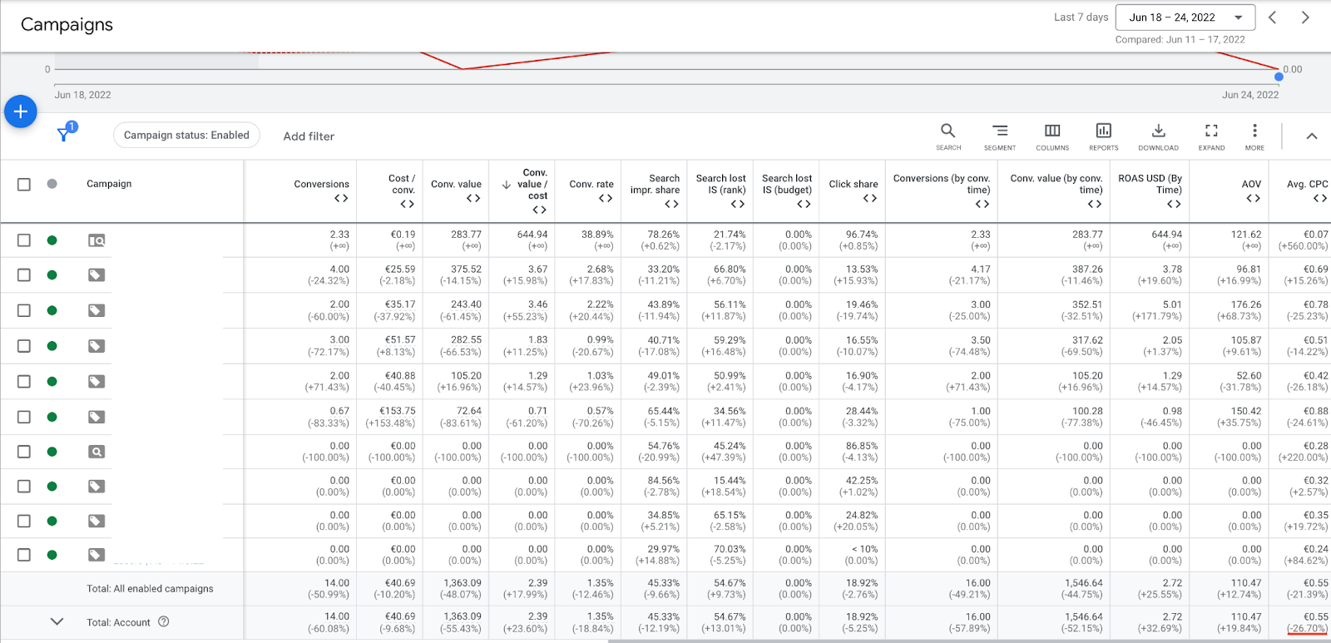The width and height of the screenshot is (1331, 643).
Task: Sort by the Click share column header
Action: click(854, 185)
